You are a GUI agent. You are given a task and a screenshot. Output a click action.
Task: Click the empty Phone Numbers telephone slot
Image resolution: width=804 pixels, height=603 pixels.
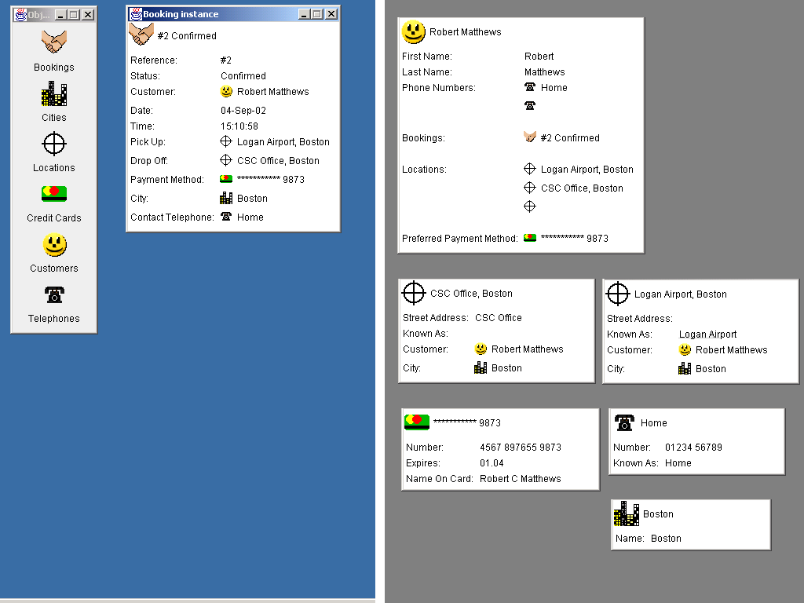click(x=530, y=106)
